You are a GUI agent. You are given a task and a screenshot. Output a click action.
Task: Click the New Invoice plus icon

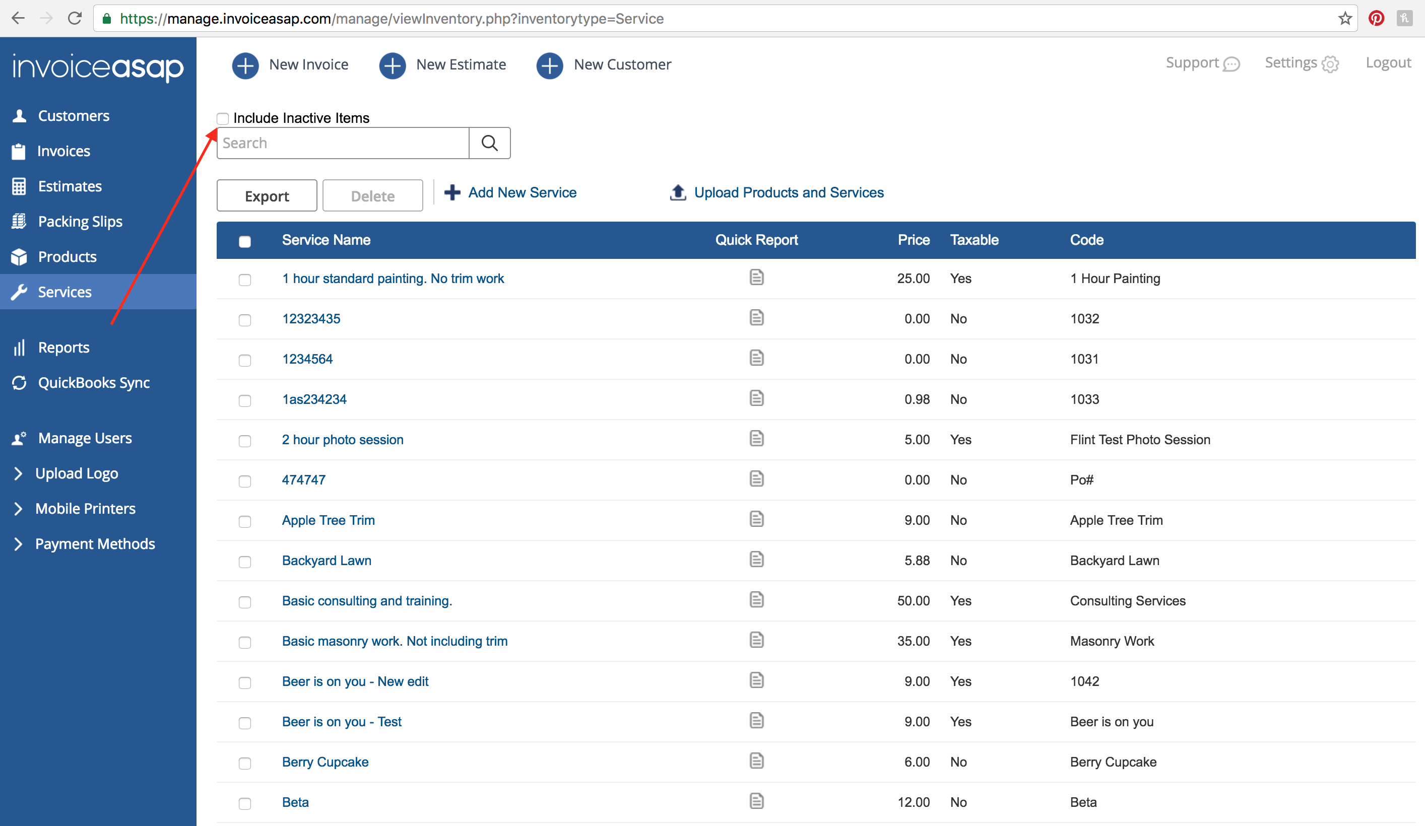point(245,65)
